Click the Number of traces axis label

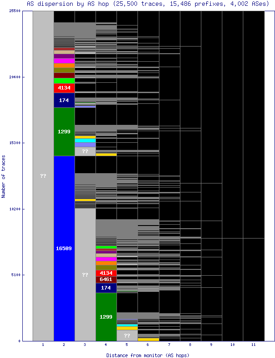pos(4,176)
